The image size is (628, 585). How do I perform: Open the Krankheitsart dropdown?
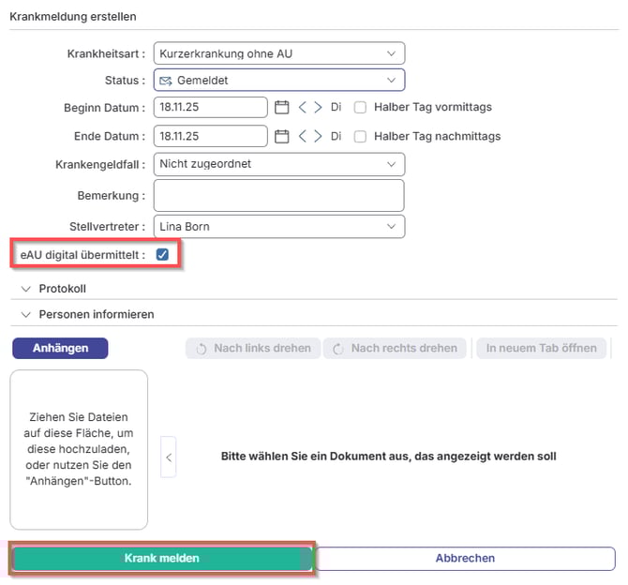[278, 53]
